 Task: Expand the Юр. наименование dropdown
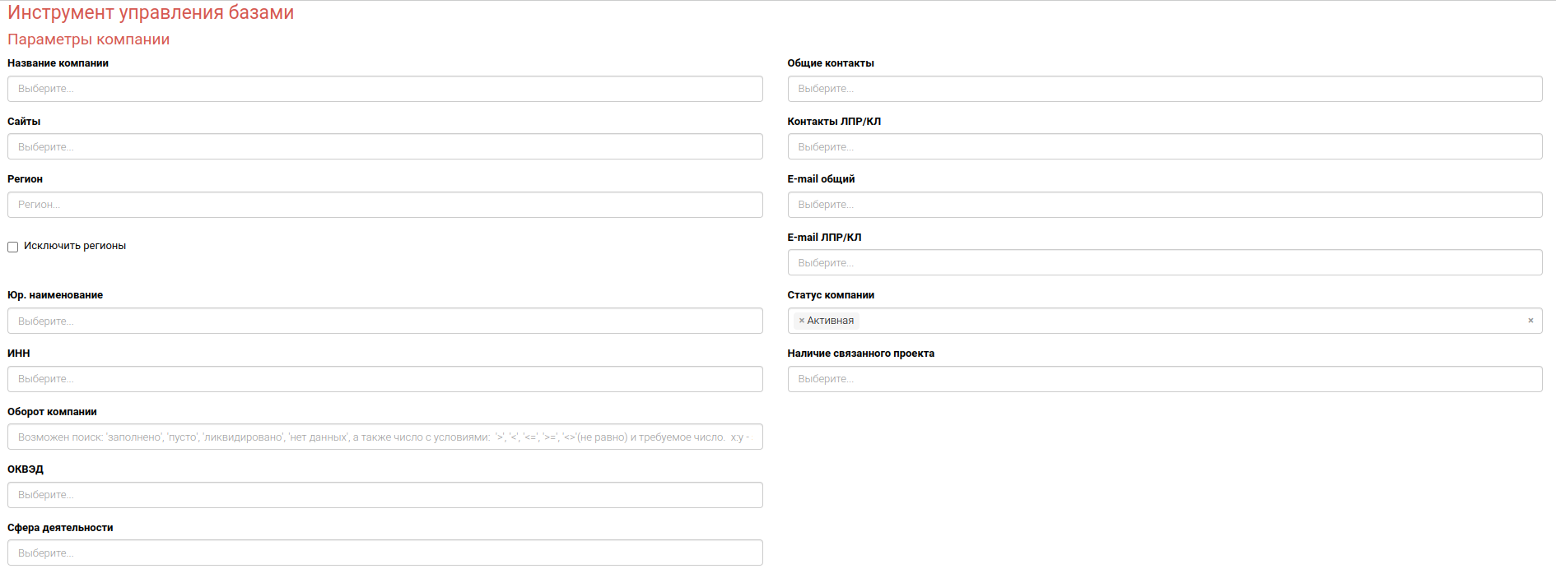[384, 321]
